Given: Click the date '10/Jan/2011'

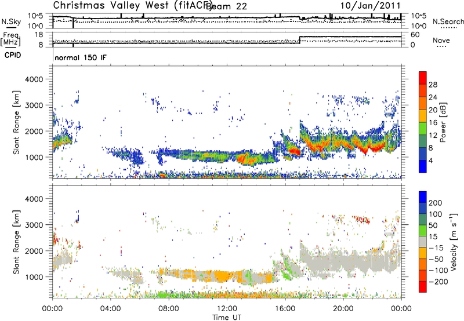Looking at the screenshot, I should tap(370, 6).
